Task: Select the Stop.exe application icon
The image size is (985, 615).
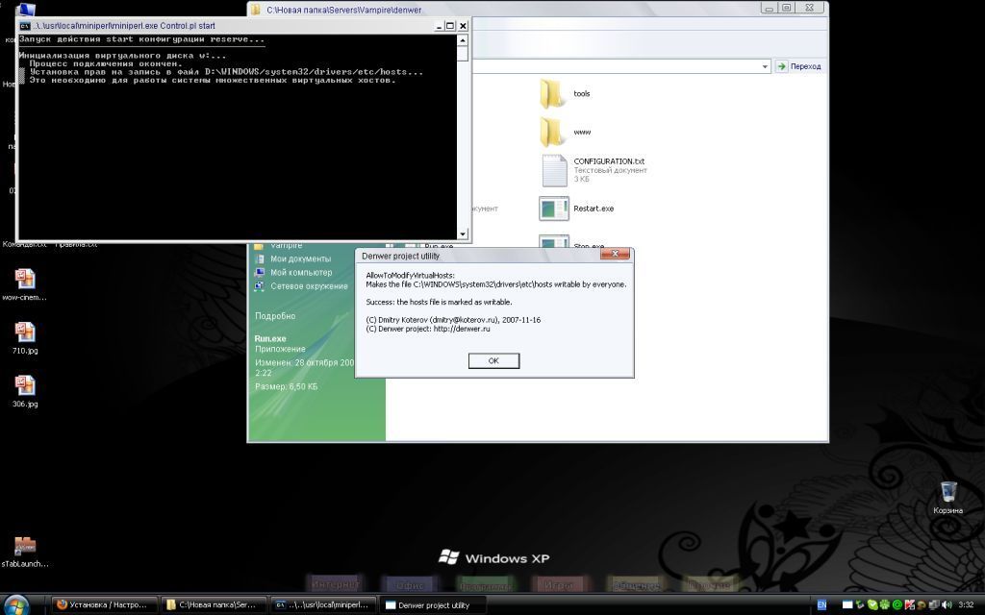Action: coord(554,241)
